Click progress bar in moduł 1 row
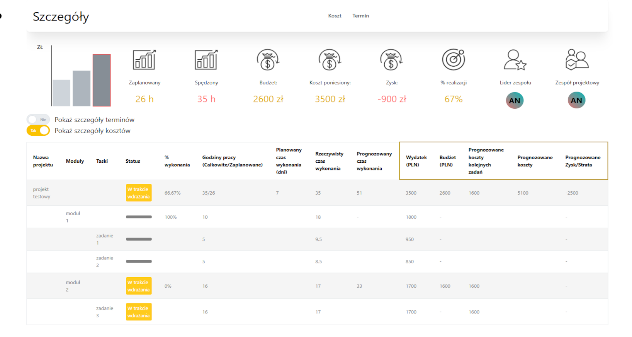Image resolution: width=632 pixels, height=337 pixels. (x=139, y=217)
